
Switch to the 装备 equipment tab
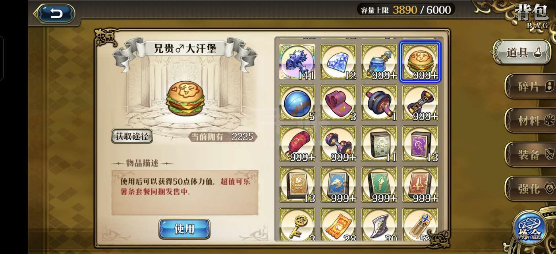pos(530,154)
